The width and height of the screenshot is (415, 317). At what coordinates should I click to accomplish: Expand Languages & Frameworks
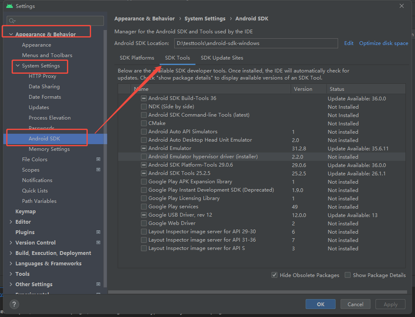(x=11, y=263)
